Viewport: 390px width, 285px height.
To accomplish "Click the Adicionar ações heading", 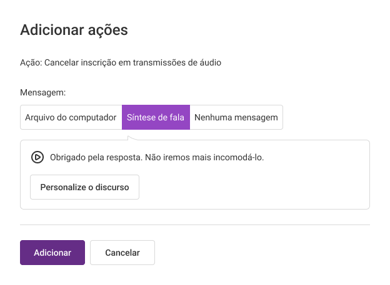I will [x=74, y=31].
